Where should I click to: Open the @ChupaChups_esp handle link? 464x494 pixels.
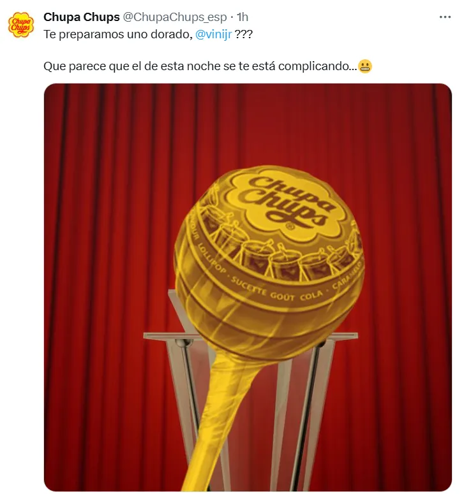174,17
